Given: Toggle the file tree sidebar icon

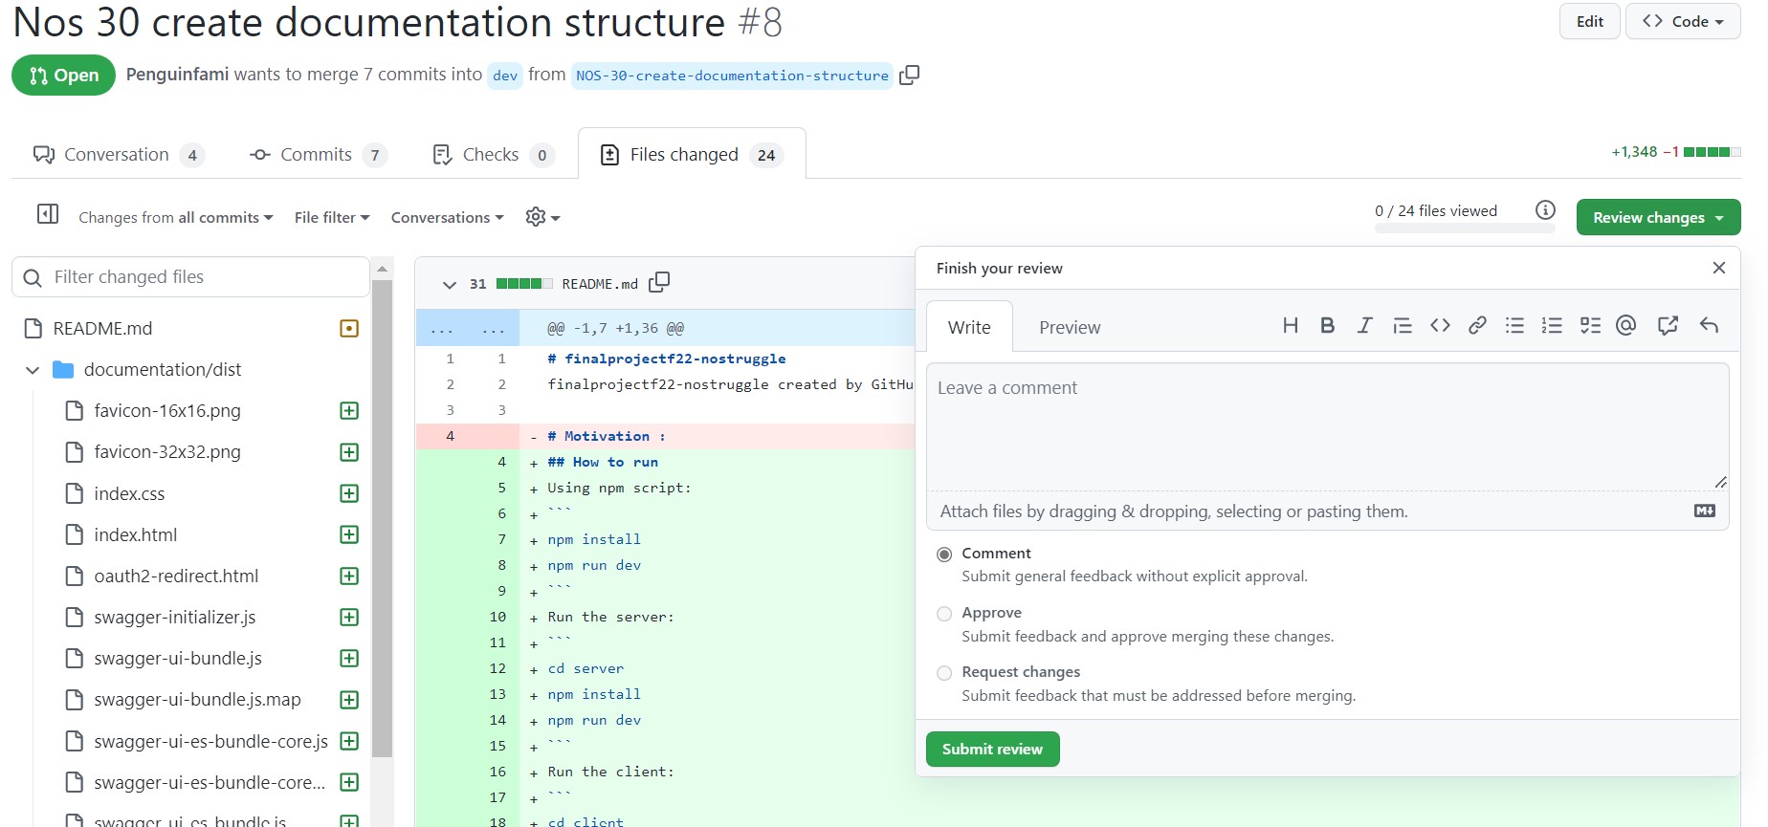Looking at the screenshot, I should (48, 214).
